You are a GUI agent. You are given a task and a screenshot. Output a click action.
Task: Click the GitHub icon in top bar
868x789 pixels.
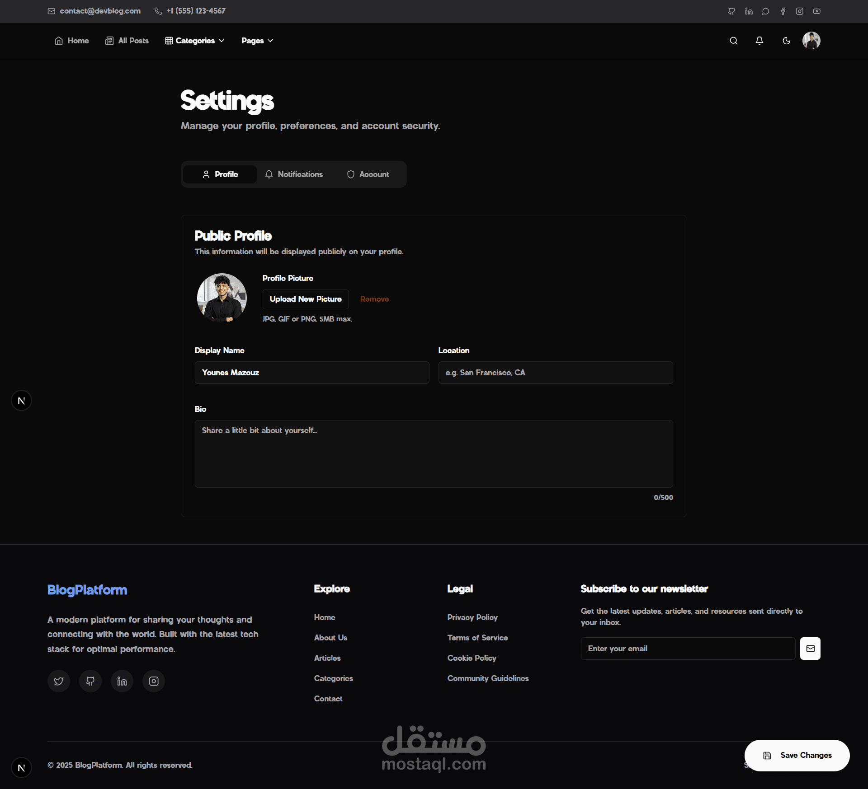[x=731, y=11]
